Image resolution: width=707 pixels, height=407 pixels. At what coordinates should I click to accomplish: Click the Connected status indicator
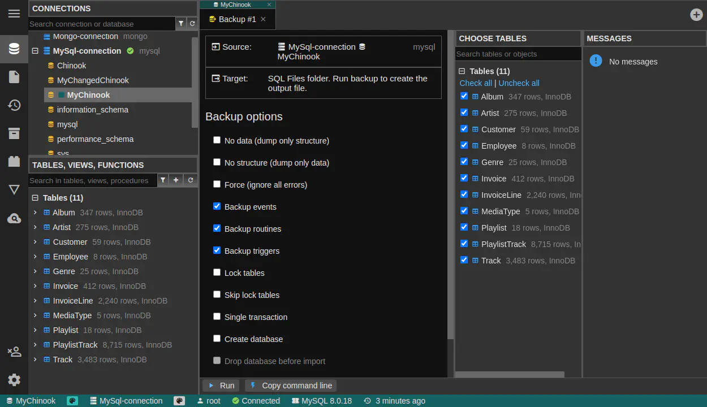tap(256, 401)
